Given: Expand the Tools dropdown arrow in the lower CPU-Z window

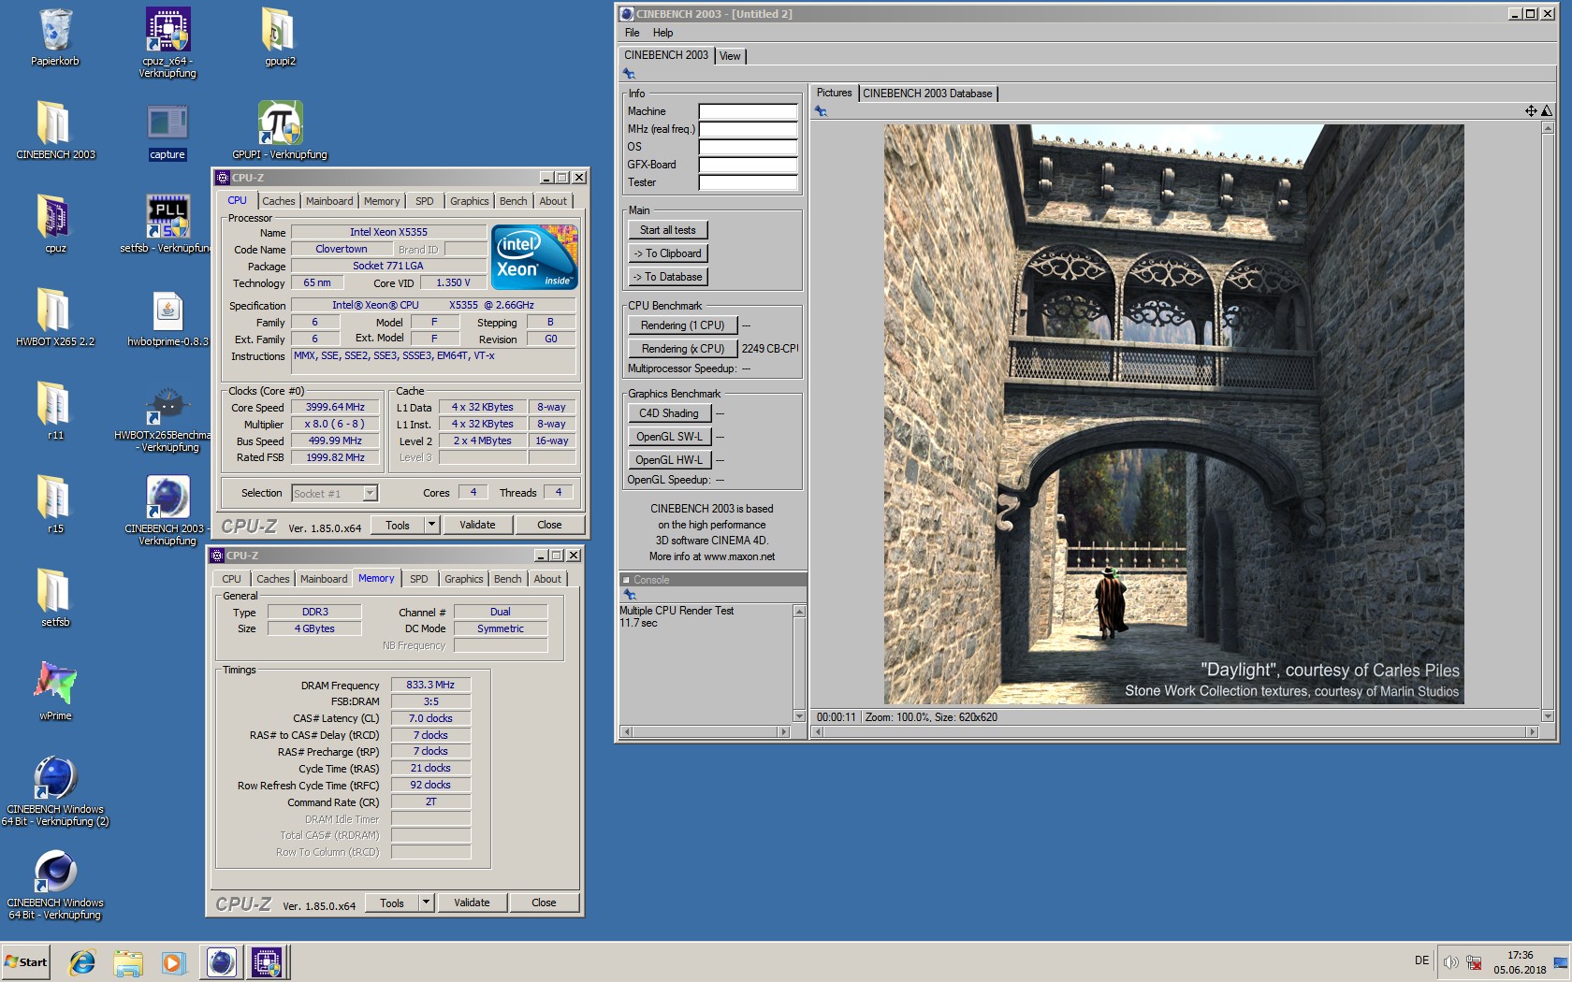Looking at the screenshot, I should (426, 903).
